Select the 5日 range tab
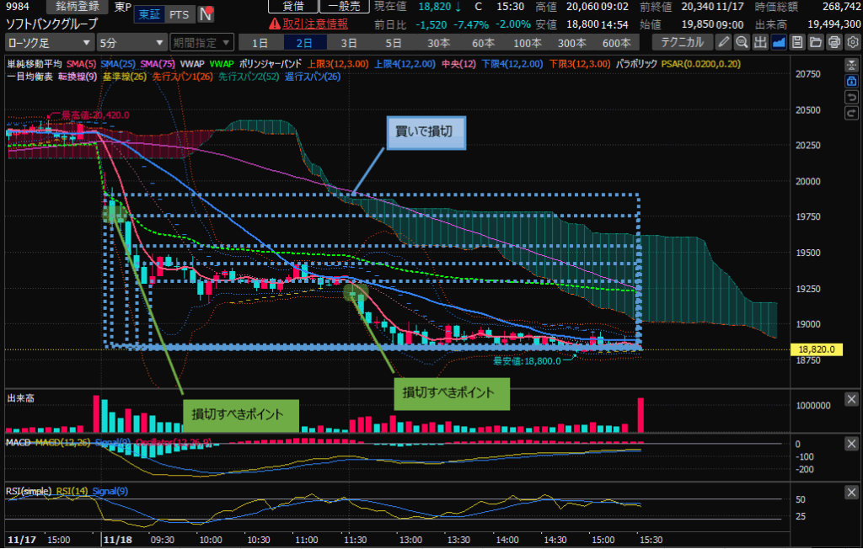 (x=393, y=42)
